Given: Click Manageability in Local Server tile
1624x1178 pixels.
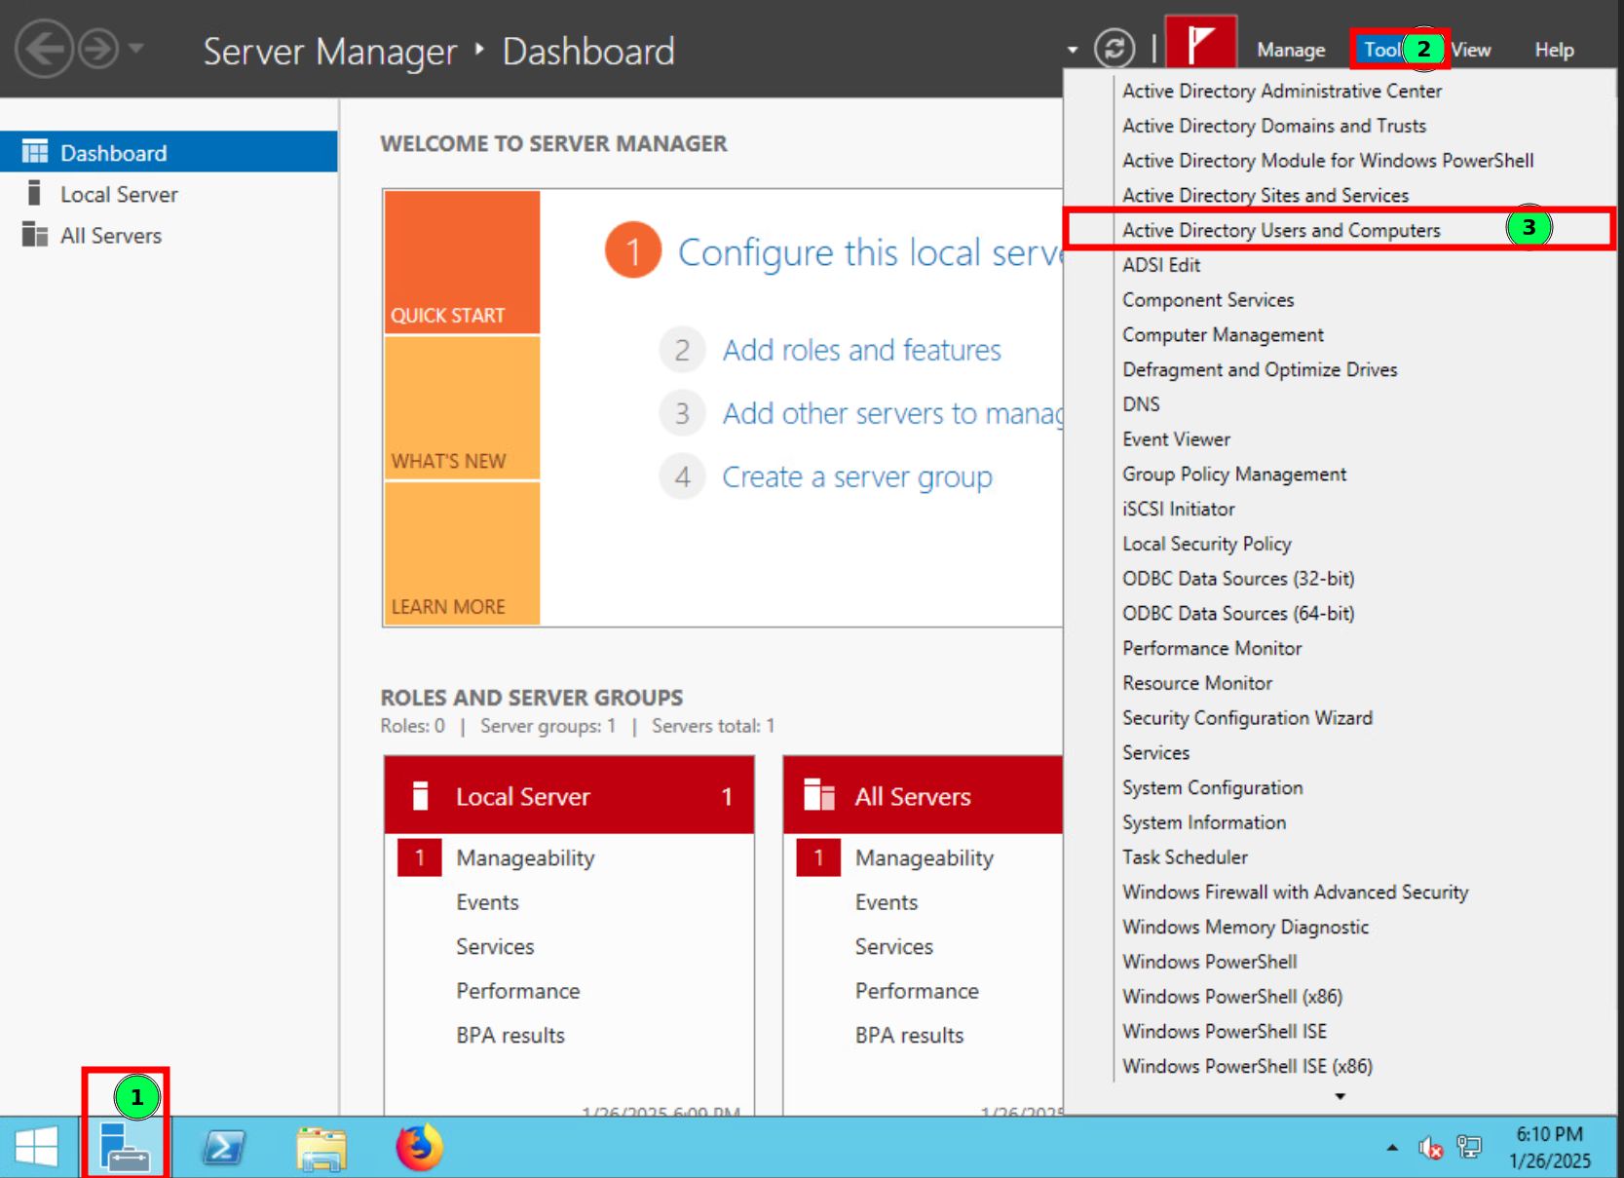Looking at the screenshot, I should click(x=525, y=857).
